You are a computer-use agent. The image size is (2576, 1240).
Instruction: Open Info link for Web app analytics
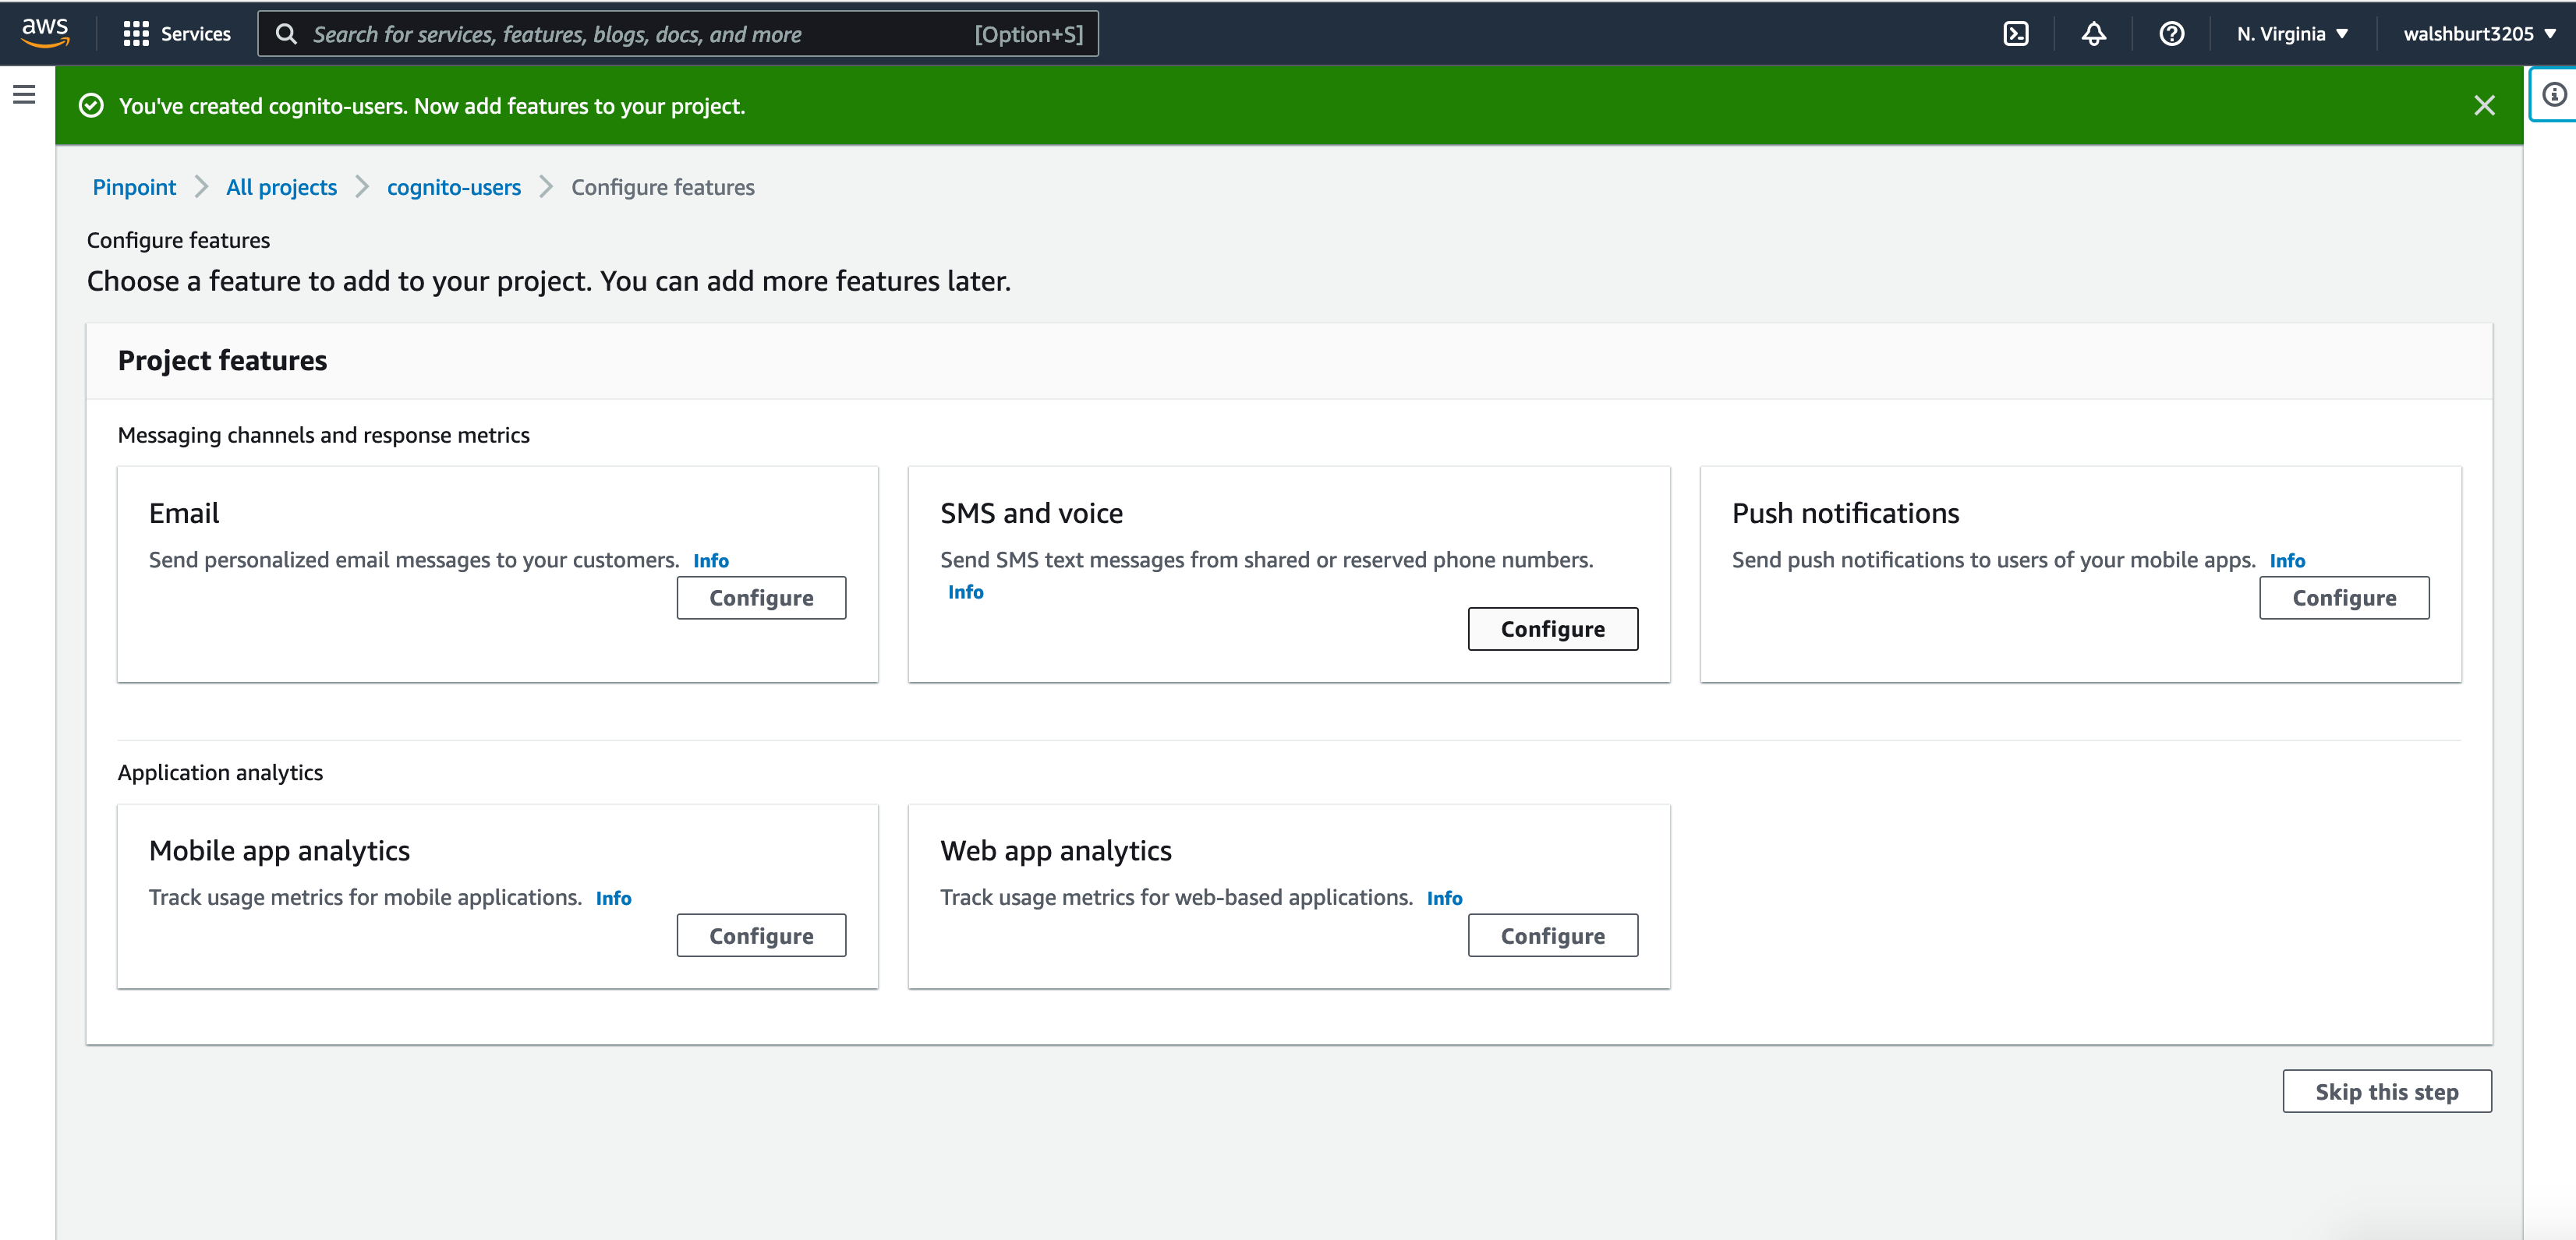click(1444, 898)
